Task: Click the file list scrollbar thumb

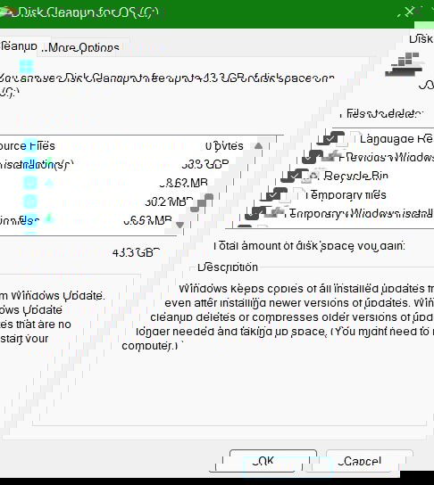Action: [x=202, y=202]
